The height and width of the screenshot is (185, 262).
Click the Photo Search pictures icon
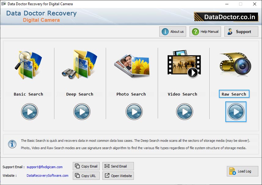tap(131, 64)
